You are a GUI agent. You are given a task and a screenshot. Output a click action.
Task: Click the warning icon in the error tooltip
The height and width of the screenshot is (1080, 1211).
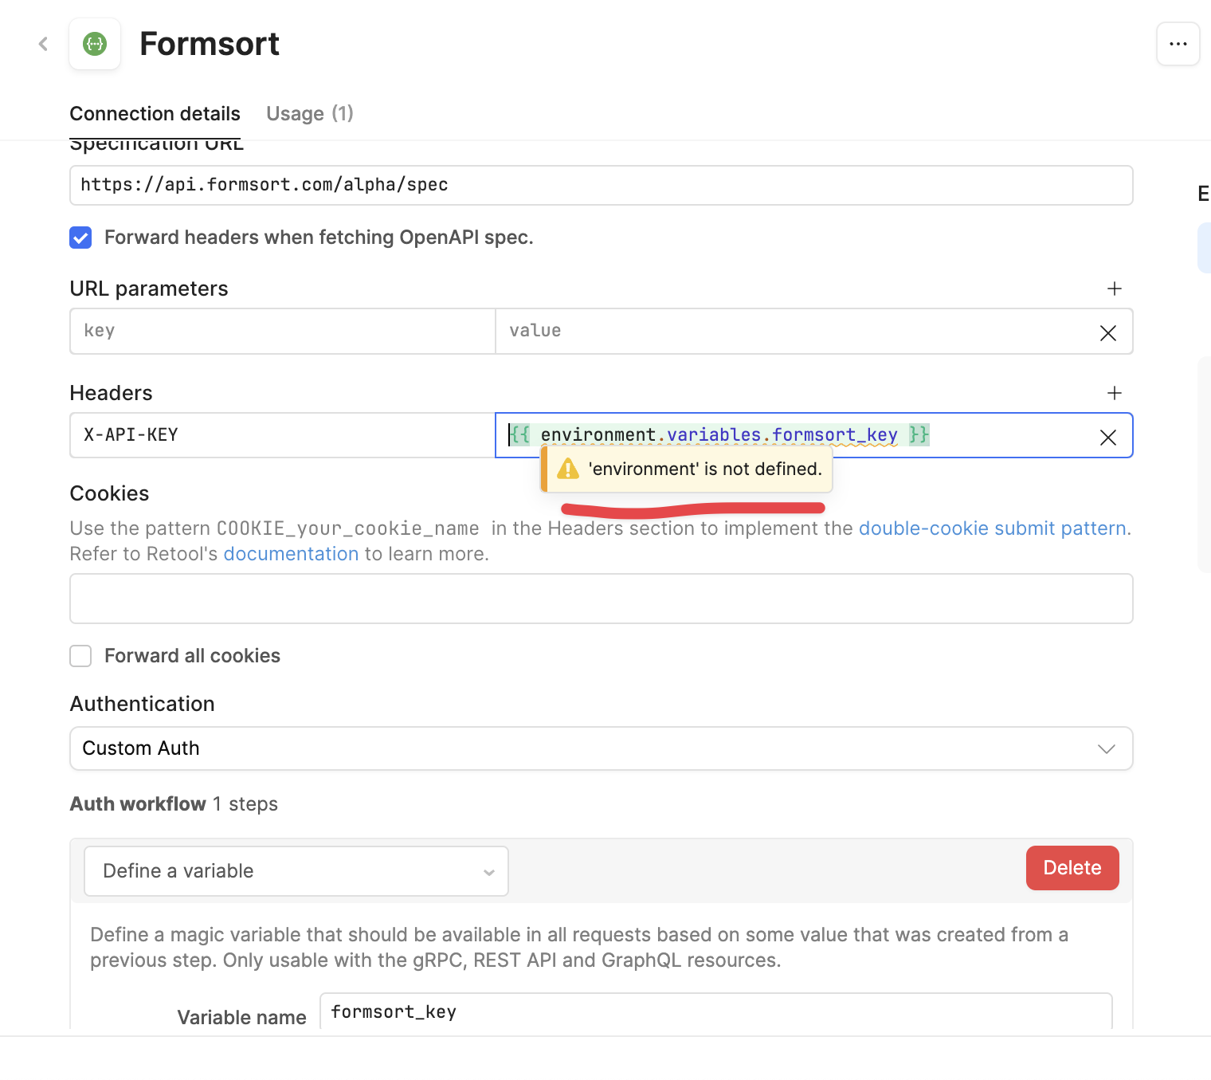tap(567, 469)
